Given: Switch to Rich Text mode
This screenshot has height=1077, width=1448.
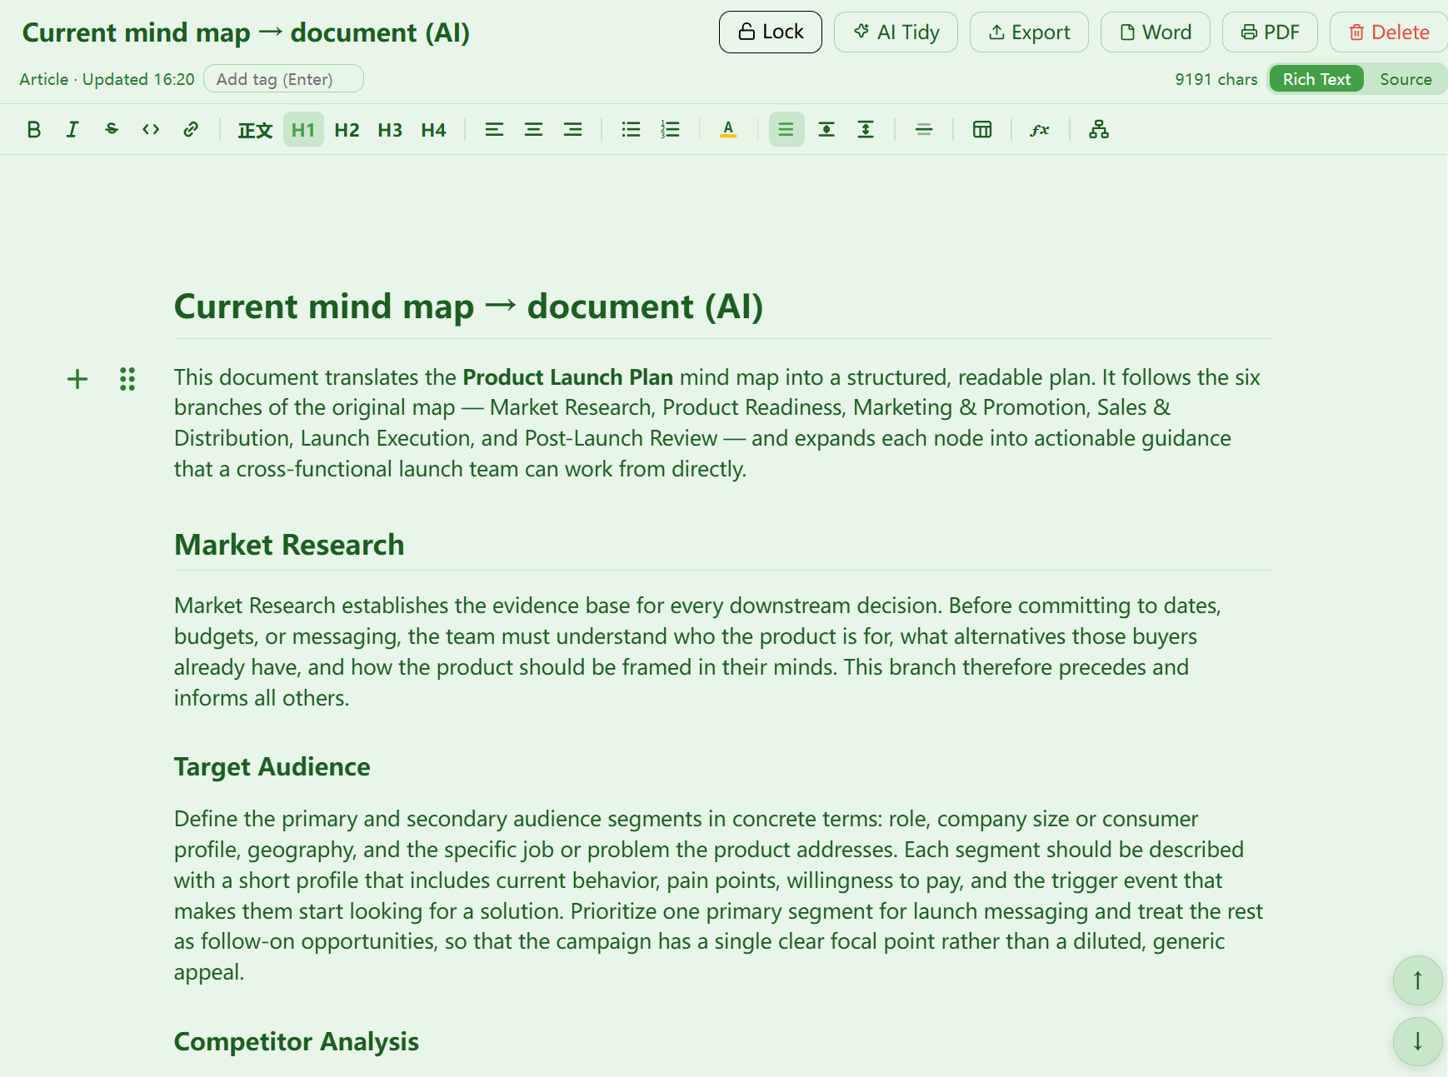Looking at the screenshot, I should coord(1316,79).
